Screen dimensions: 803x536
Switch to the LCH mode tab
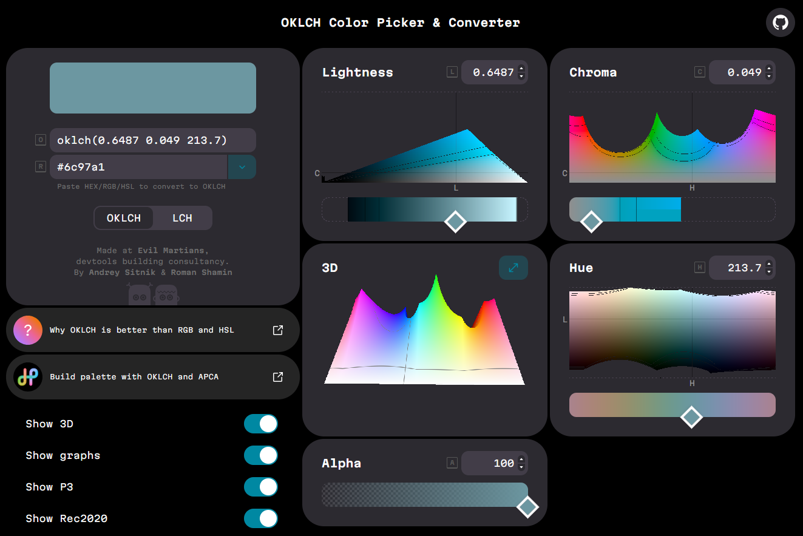(182, 218)
